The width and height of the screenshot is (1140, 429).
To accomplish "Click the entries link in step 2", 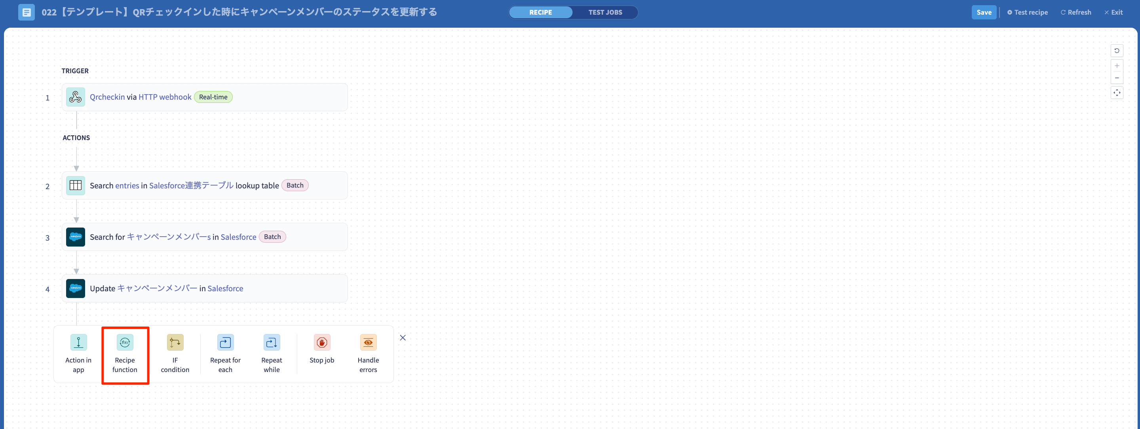I will tap(127, 185).
